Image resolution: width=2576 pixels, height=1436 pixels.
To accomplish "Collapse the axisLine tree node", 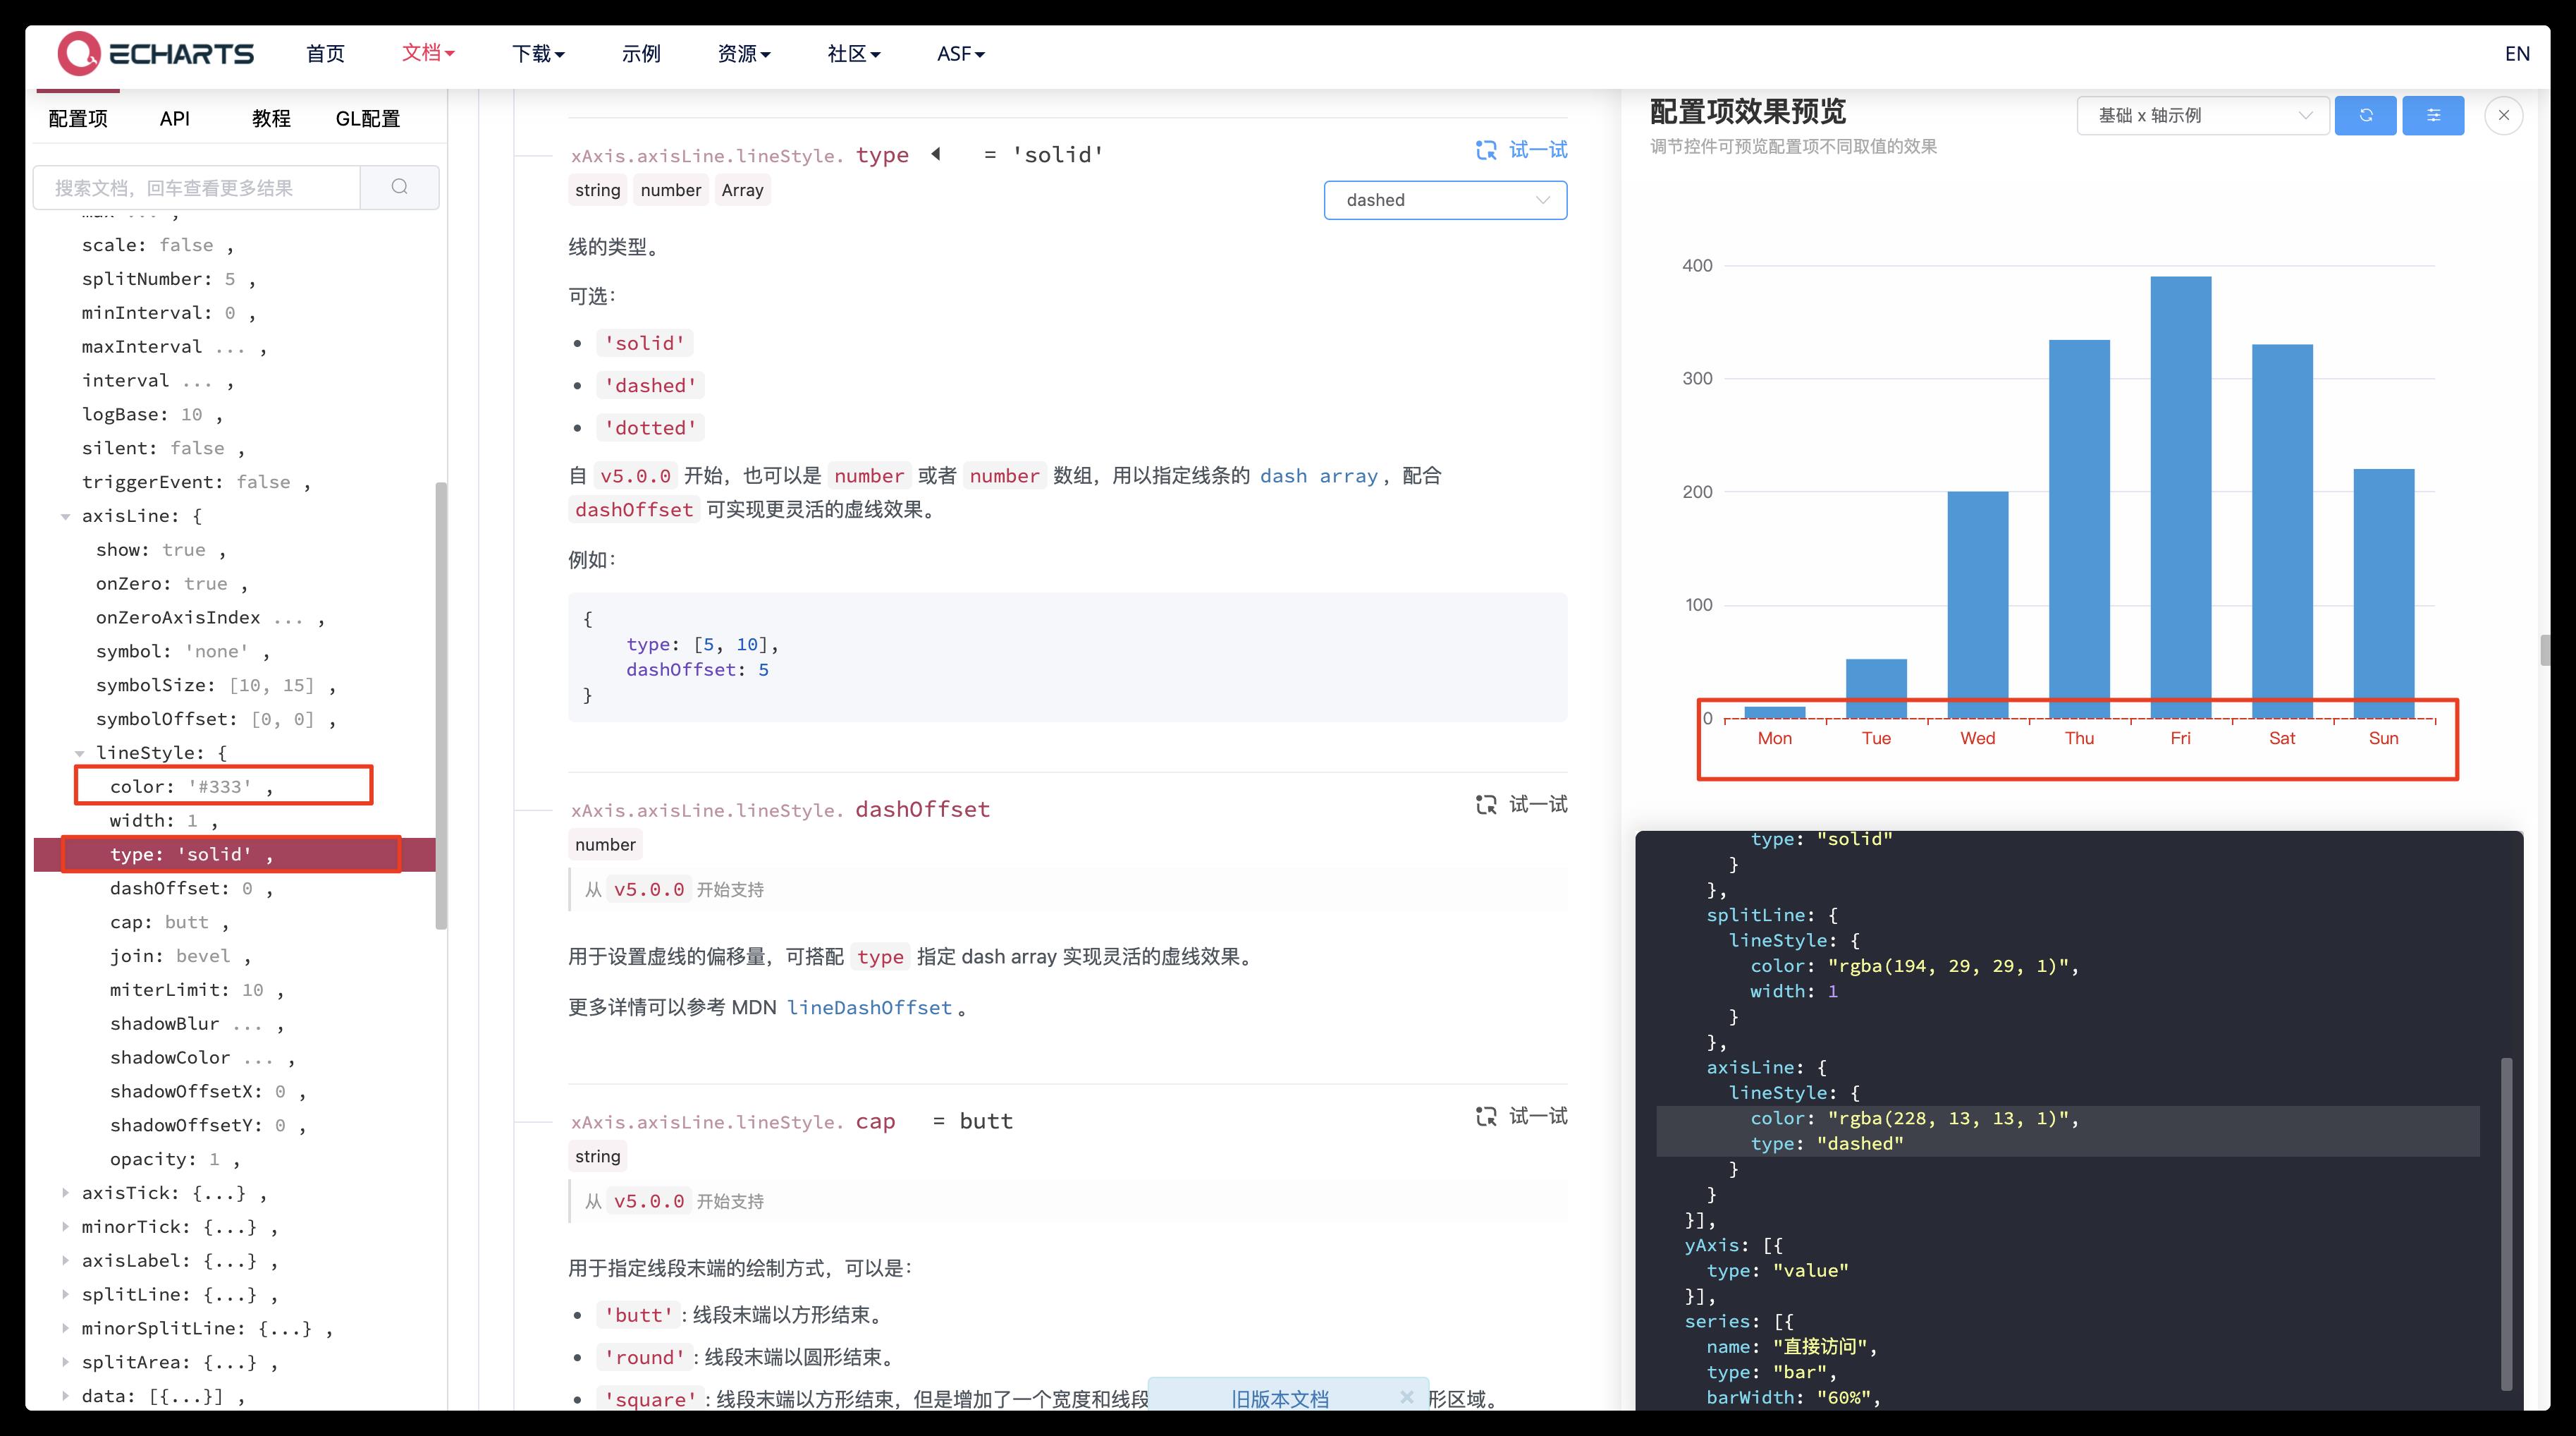I will point(66,516).
